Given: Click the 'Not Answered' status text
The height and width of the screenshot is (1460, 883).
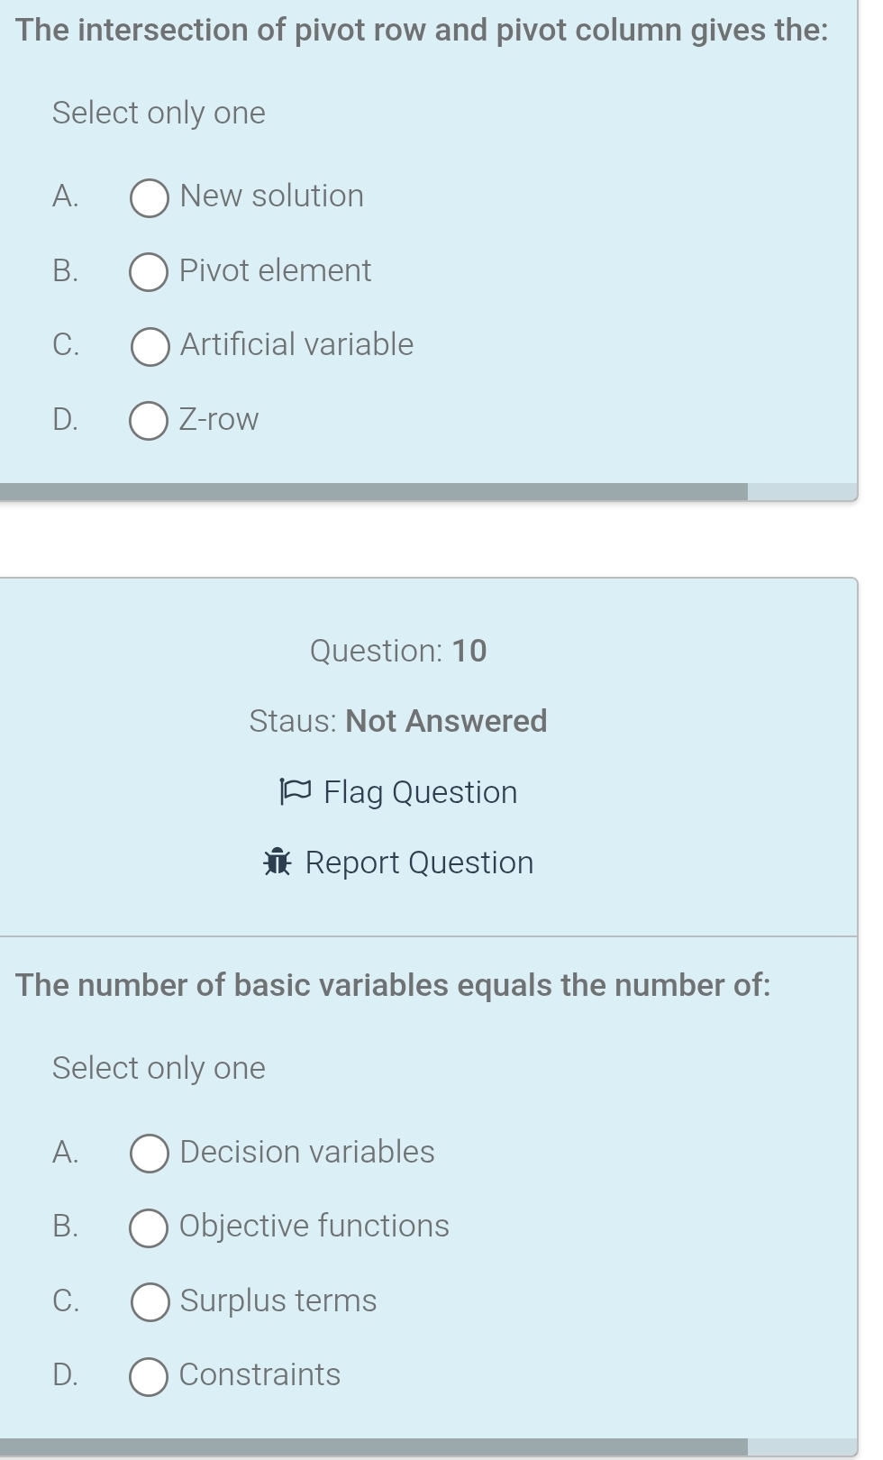Looking at the screenshot, I should click(x=446, y=721).
